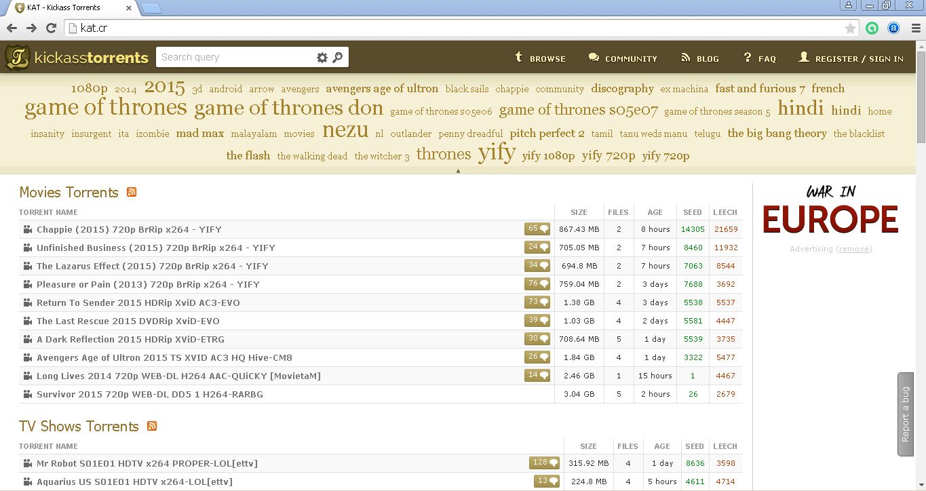The image size is (926, 491).
Task: Open comments bubble for Chappie torrent
Action: 537,229
